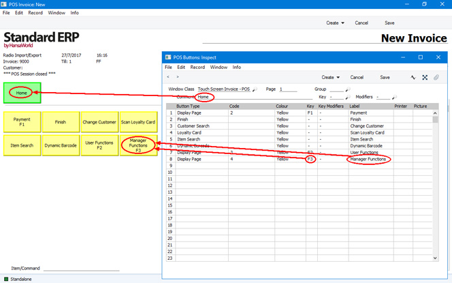Select Display Page cell in row 8
The image size is (452, 283).
(201, 159)
